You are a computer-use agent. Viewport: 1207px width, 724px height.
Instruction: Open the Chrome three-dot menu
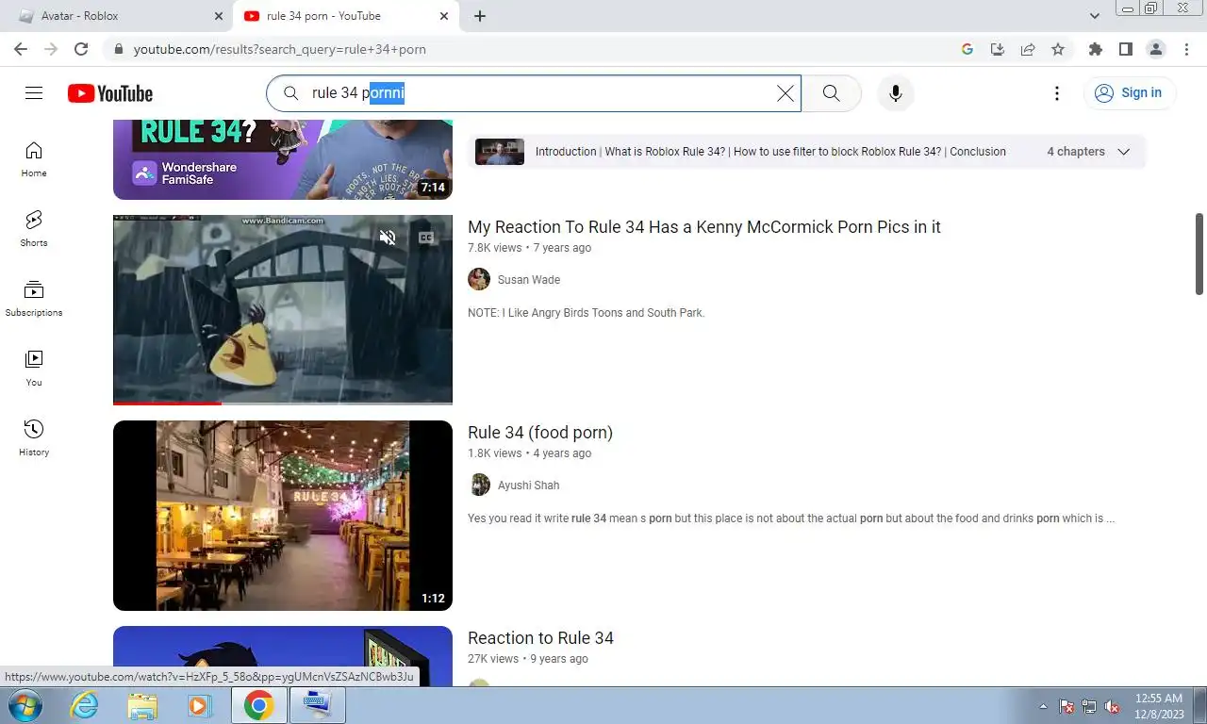[x=1185, y=49]
